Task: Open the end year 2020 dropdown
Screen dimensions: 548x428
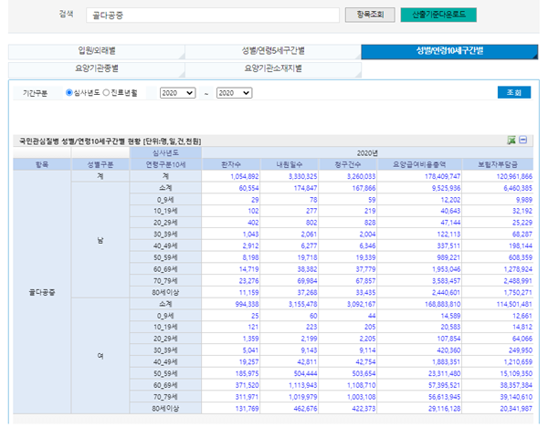Action: coord(234,93)
